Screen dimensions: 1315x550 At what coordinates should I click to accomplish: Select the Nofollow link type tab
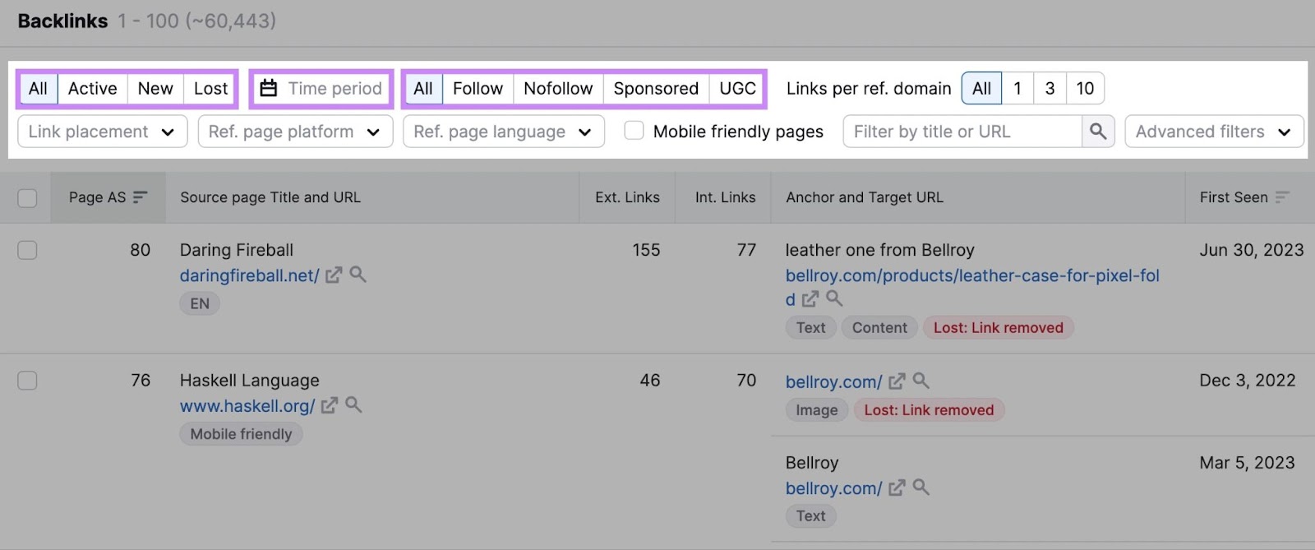tap(558, 89)
